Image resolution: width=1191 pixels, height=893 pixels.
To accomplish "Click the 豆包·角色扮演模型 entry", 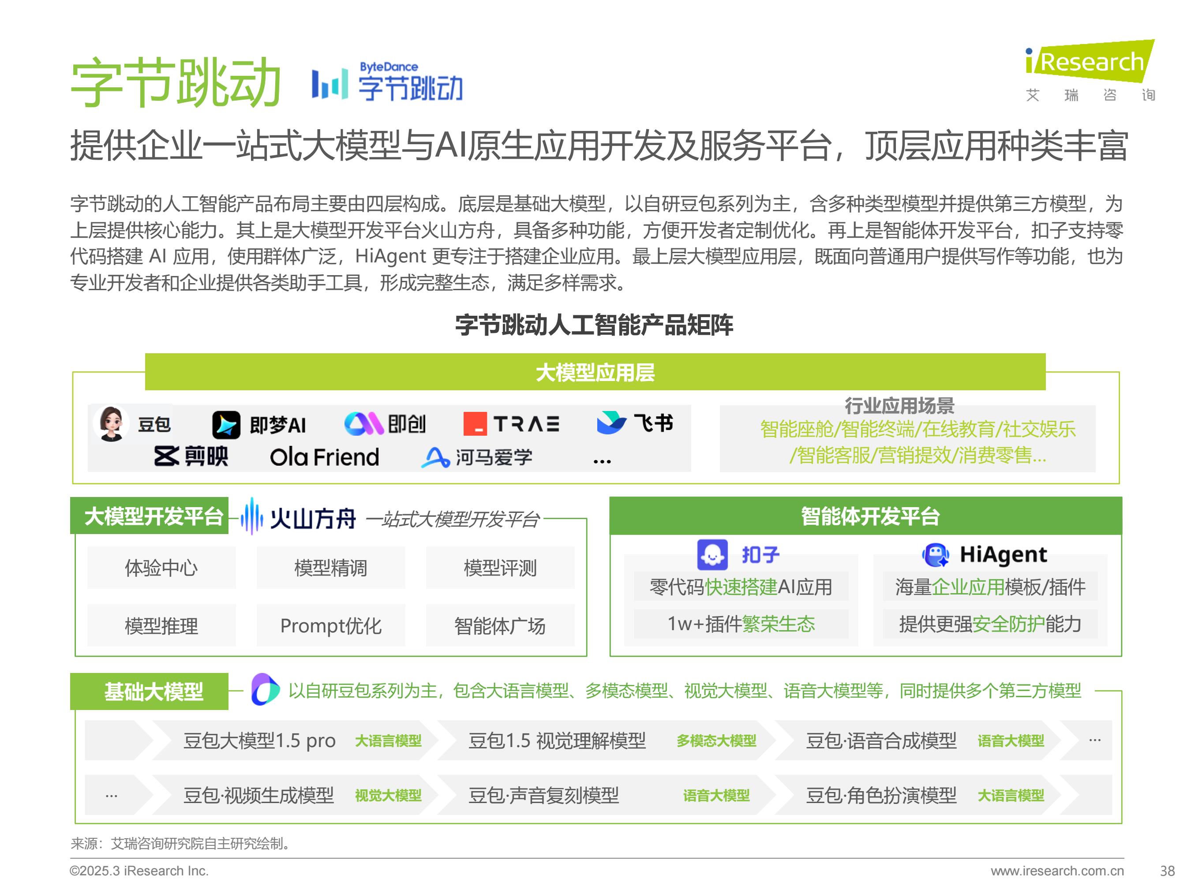I will (881, 795).
